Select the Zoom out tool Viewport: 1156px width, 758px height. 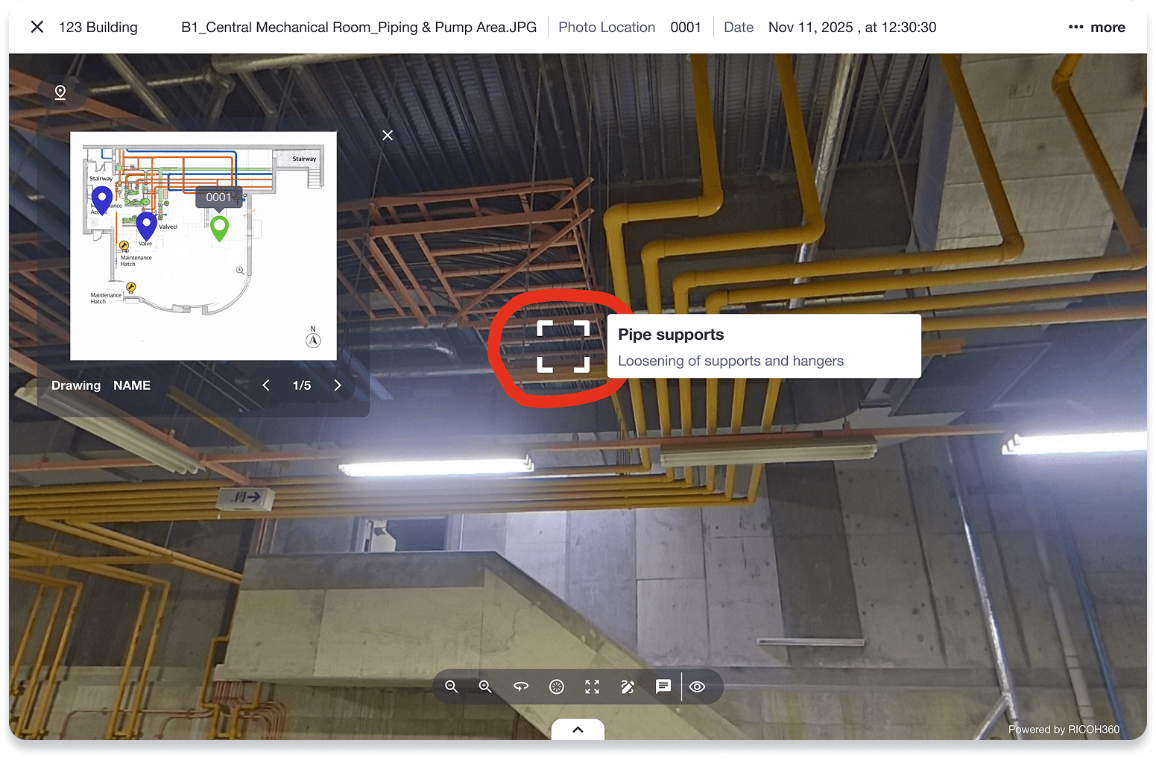451,686
